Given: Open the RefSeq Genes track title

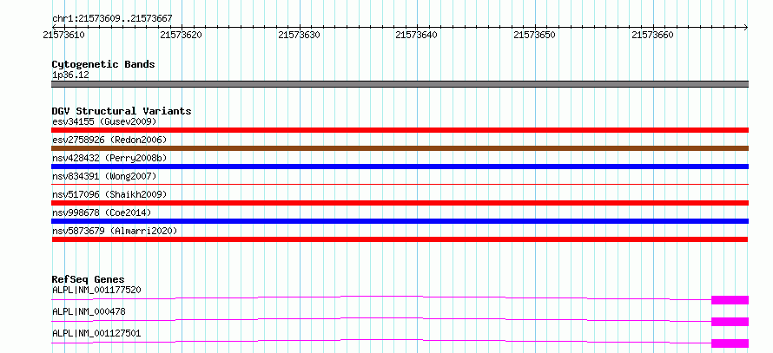Looking at the screenshot, I should 89,279.
